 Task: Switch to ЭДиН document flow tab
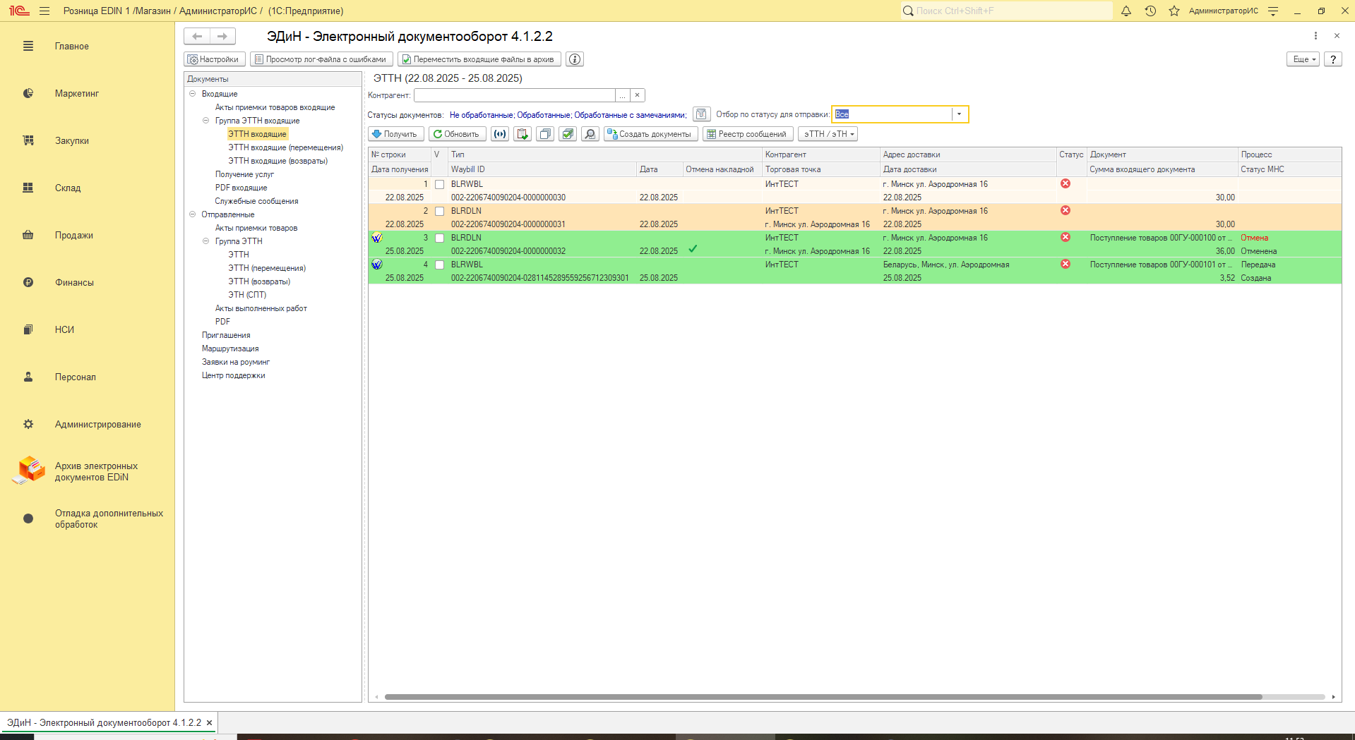[x=104, y=722]
